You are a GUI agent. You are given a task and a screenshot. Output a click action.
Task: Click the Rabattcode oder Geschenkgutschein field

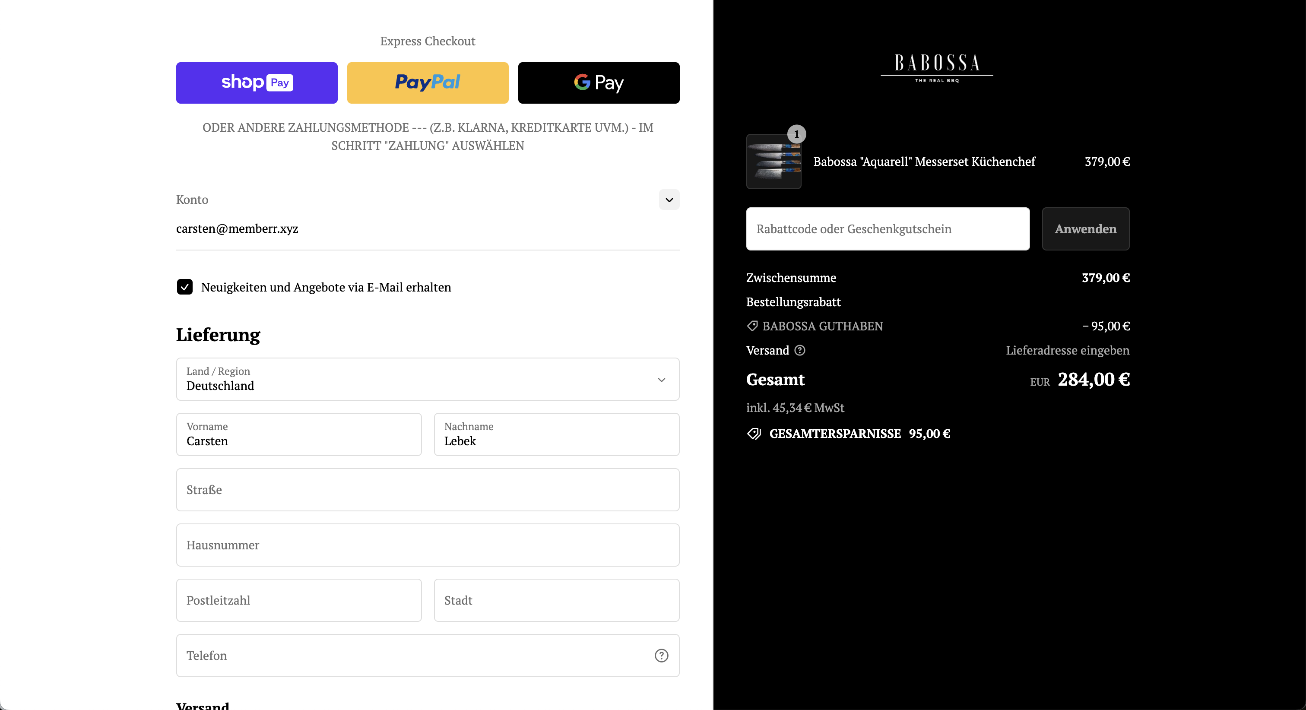point(888,229)
